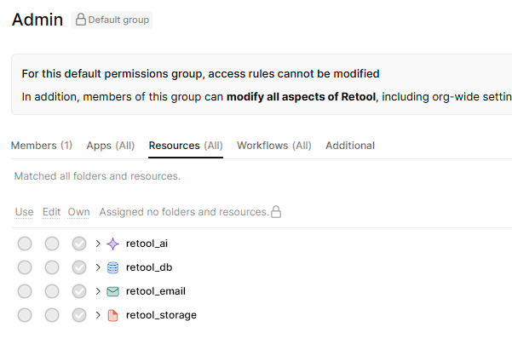The width and height of the screenshot is (512, 350).
Task: Click the Admin page heading
Action: click(37, 20)
